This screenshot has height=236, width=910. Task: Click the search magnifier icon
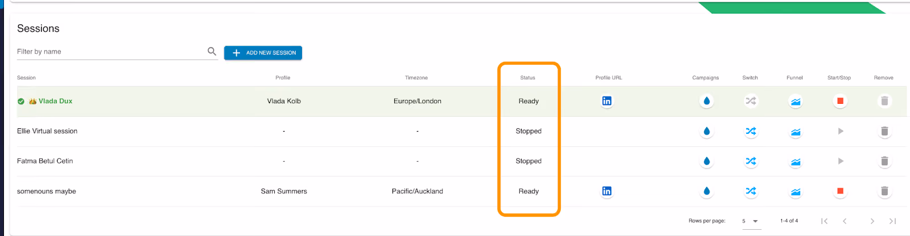pos(212,51)
